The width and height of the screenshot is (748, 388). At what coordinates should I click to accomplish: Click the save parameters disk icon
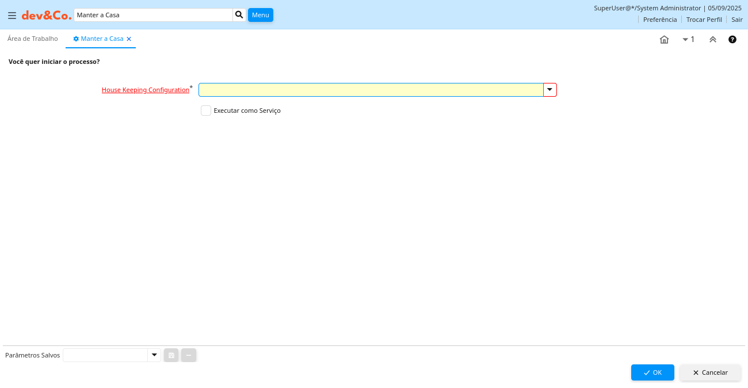[171, 355]
